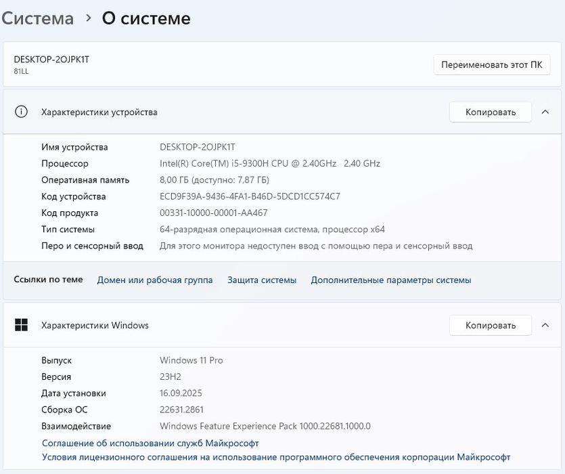
Task: Click the OS build value 22631.2861
Action: point(181,410)
